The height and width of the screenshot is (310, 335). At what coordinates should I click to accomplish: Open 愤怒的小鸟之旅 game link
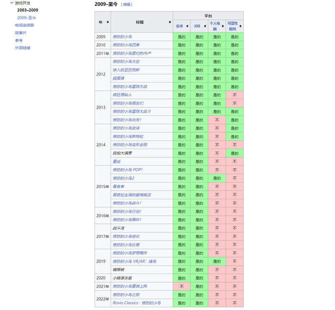pos(126,295)
